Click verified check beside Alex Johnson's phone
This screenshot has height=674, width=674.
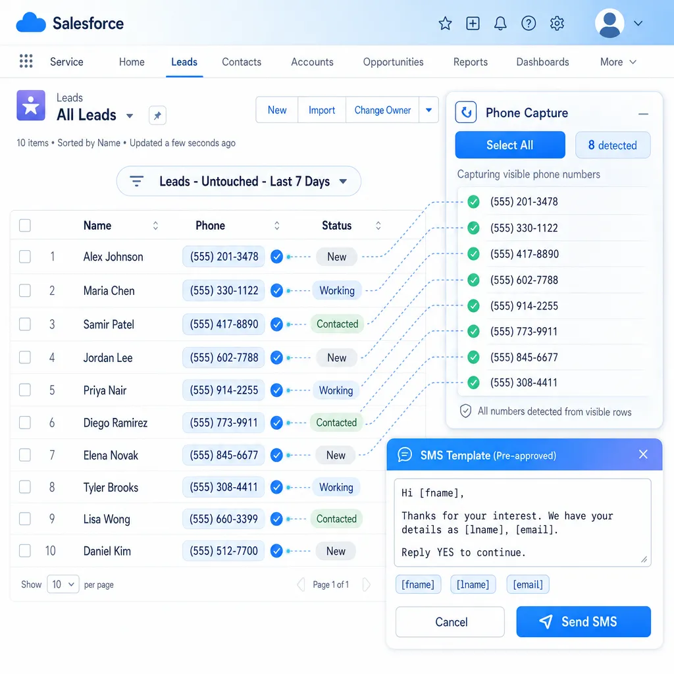pos(276,257)
